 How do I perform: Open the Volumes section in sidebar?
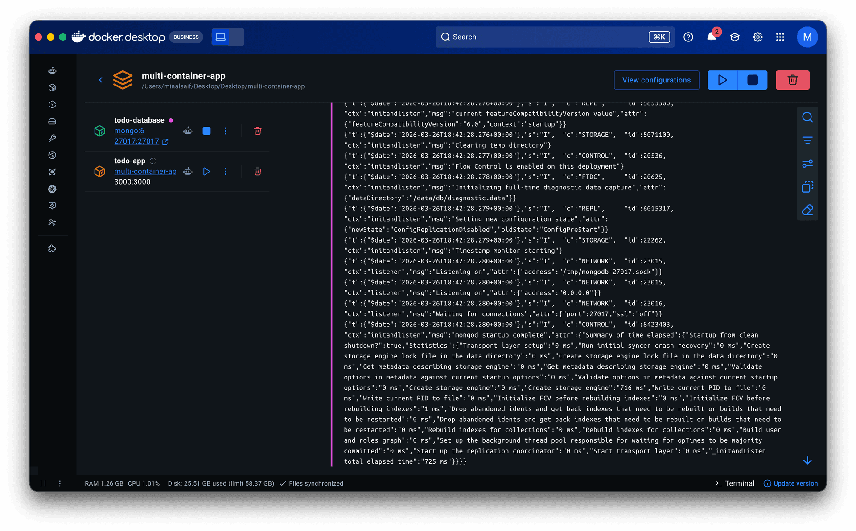click(x=52, y=121)
